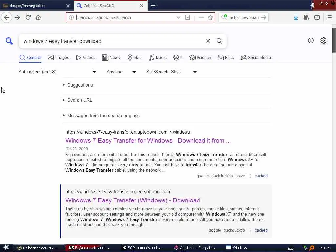Switch to the Map category
Screen dimensions: 336x252
click(134, 58)
